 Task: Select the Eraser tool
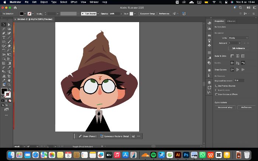coord(9,46)
